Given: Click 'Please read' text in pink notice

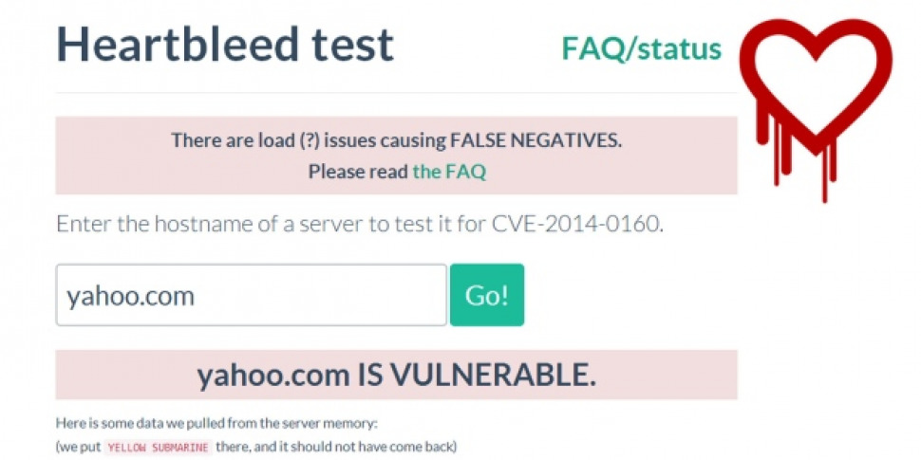Looking at the screenshot, I should click(358, 172).
